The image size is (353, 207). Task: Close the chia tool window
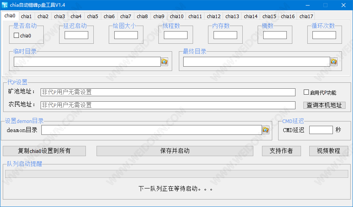[344, 5]
